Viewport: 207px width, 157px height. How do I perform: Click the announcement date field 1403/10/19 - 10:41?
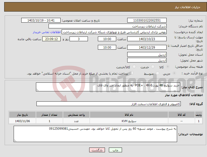click(41, 20)
